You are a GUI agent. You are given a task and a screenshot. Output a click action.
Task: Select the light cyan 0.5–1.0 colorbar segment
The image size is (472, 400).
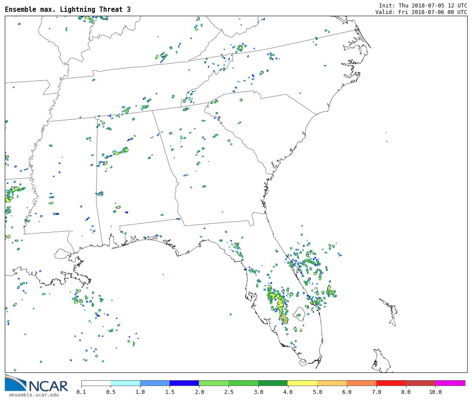[125, 383]
